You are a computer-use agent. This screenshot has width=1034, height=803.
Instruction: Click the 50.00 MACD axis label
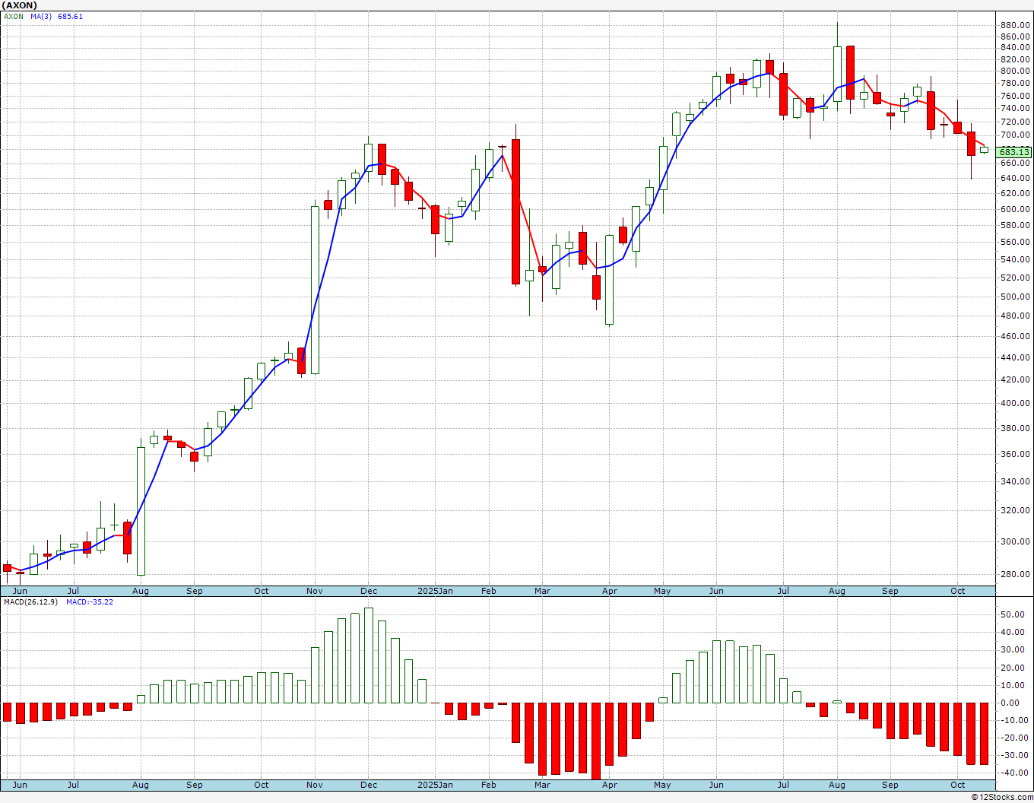(x=1013, y=614)
